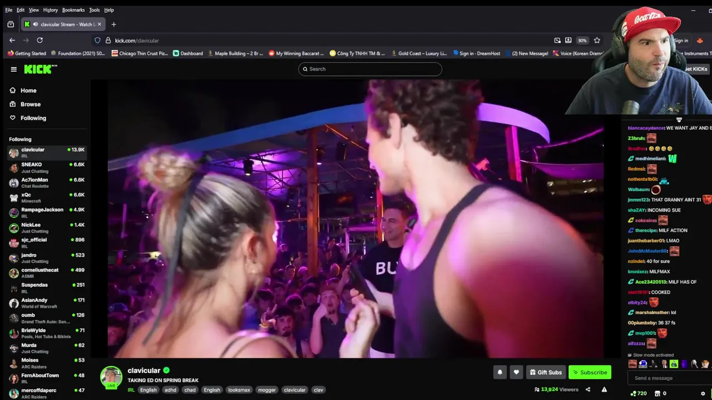Go back with the browser back arrow
This screenshot has height=400, width=712.
pos(12,40)
